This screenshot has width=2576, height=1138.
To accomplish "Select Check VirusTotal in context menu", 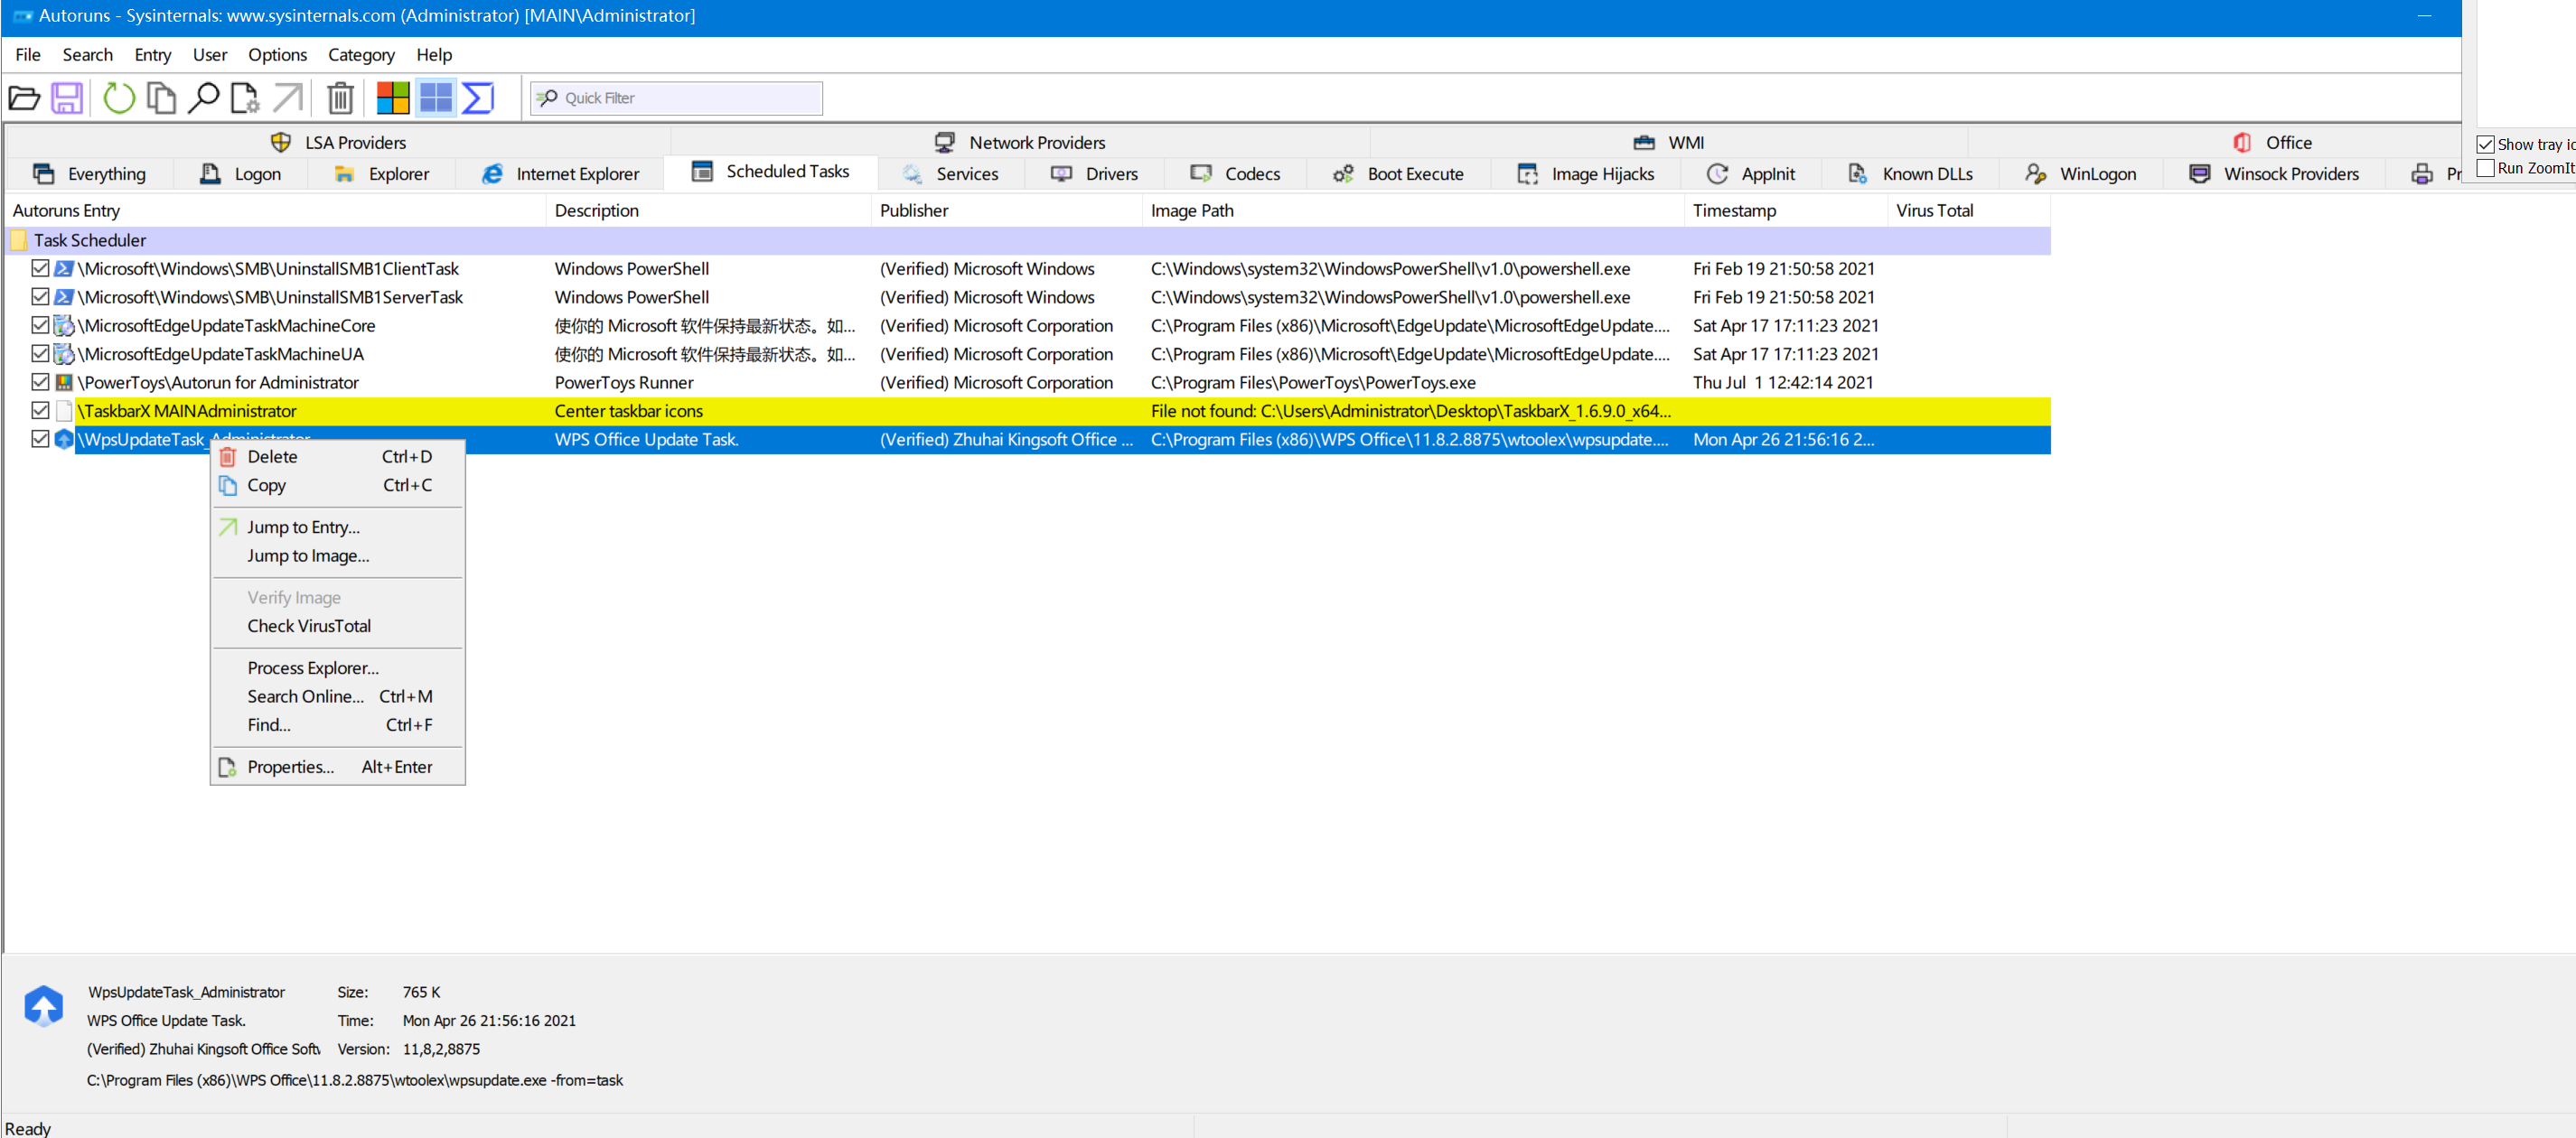I will coord(338,627).
